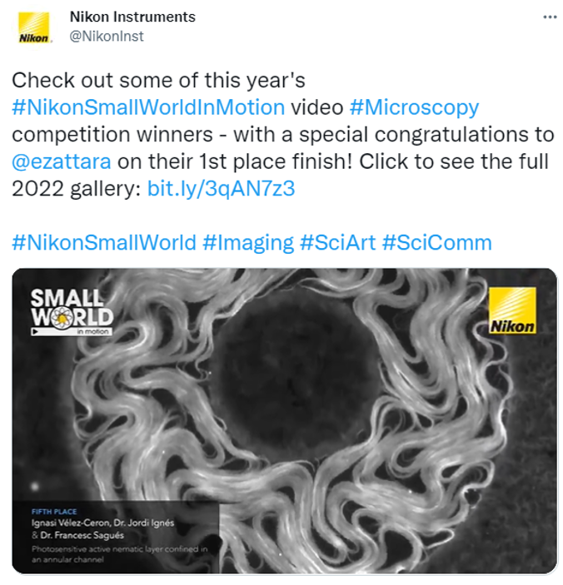This screenshot has height=585, width=563.
Task: Open the Nikon profile avatar
Action: pos(34,27)
